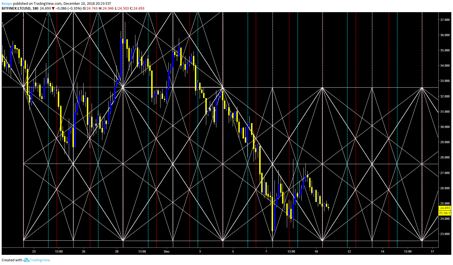Image resolution: width=453 pixels, height=265 pixels.
Task: Click the high value H:24.946
Action: [x=106, y=8]
